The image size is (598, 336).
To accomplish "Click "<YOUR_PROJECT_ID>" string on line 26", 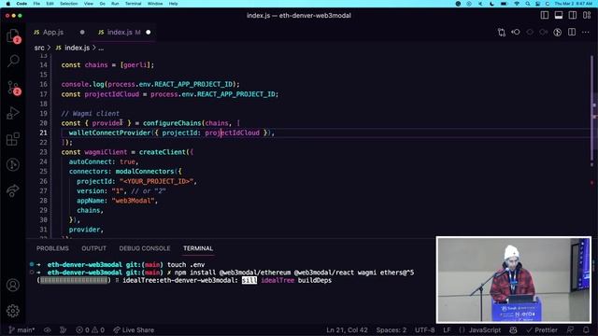I will 157,181.
